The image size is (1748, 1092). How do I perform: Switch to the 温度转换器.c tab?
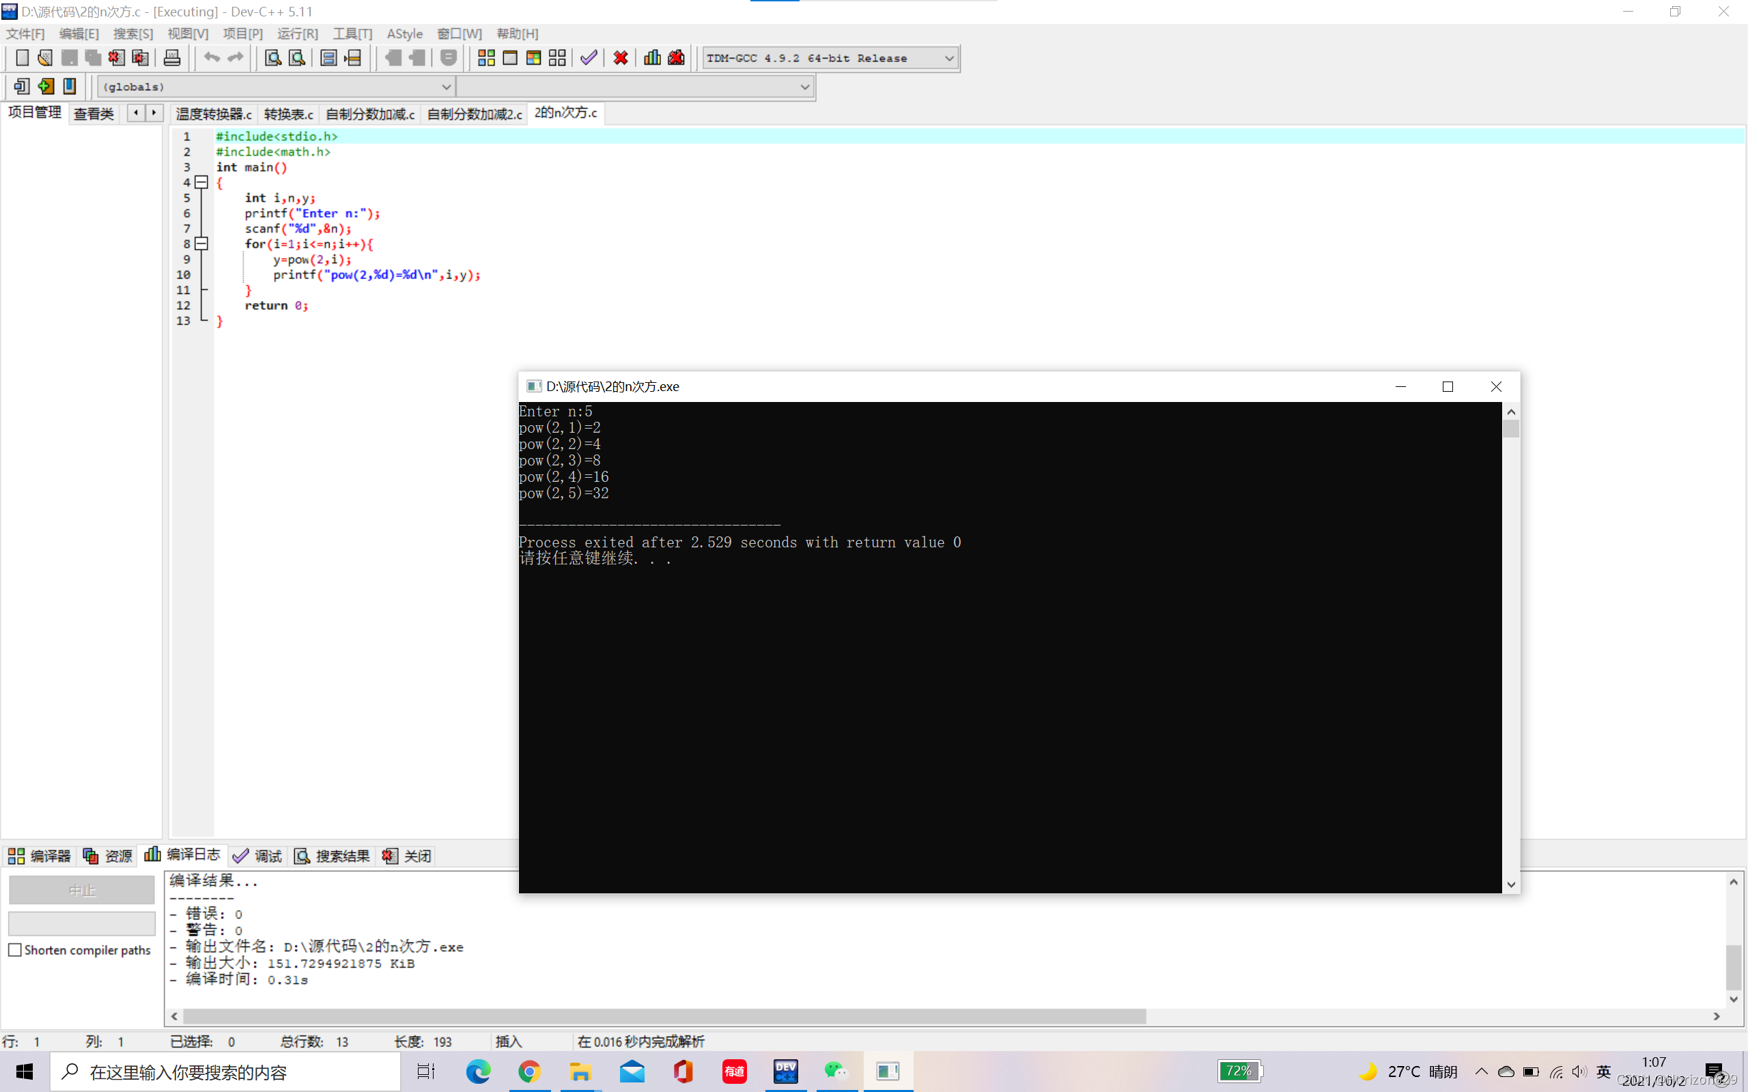pyautogui.click(x=214, y=114)
